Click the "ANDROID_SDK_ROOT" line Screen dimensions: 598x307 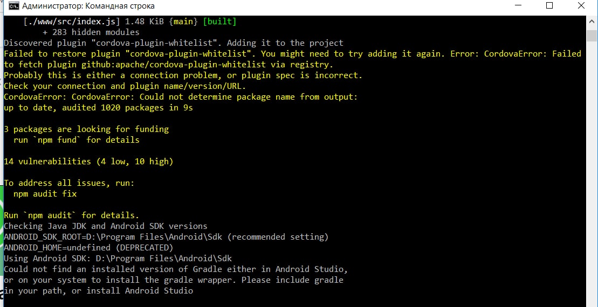tap(166, 237)
